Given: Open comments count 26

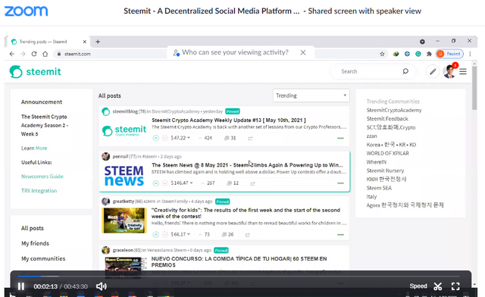Looking at the screenshot, I should point(227,235).
